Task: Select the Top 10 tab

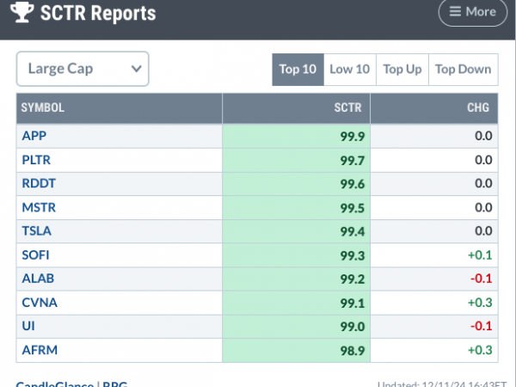Action: pyautogui.click(x=298, y=70)
